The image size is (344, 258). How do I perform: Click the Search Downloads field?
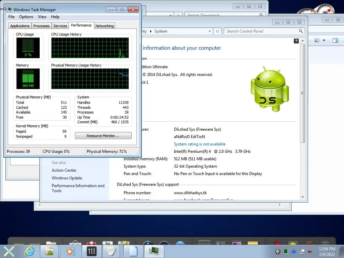(x=225, y=14)
